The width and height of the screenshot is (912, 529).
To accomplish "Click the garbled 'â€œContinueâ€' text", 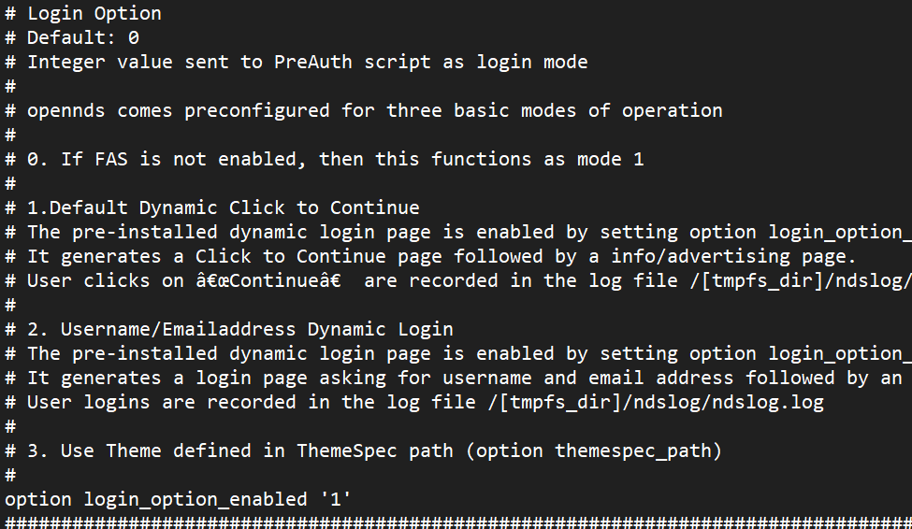I will point(268,280).
